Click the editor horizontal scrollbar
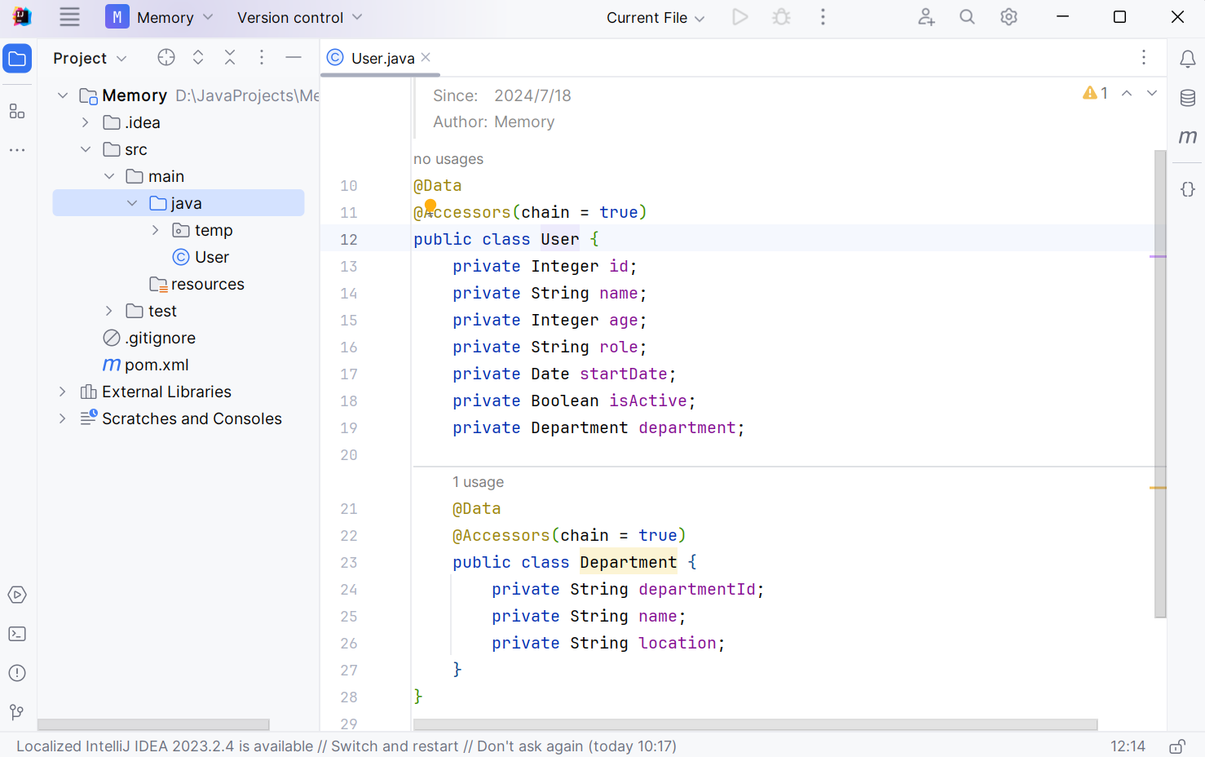The height and width of the screenshot is (757, 1205). pos(755,724)
